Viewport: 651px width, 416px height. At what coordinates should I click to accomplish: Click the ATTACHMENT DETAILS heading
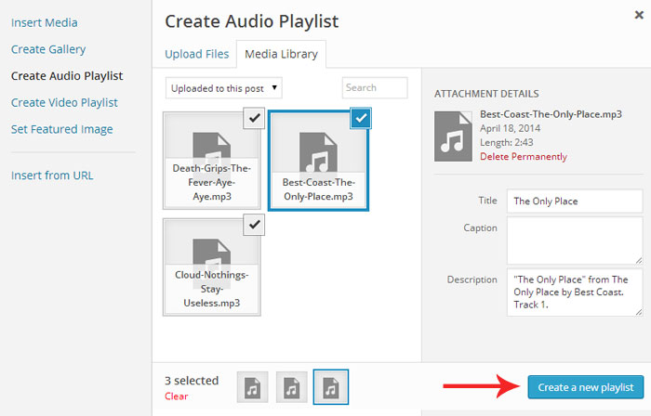[x=486, y=94]
